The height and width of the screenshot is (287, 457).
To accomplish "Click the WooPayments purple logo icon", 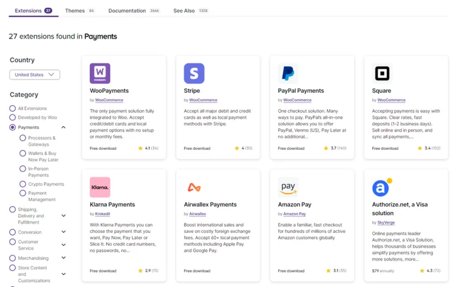I will (x=100, y=74).
